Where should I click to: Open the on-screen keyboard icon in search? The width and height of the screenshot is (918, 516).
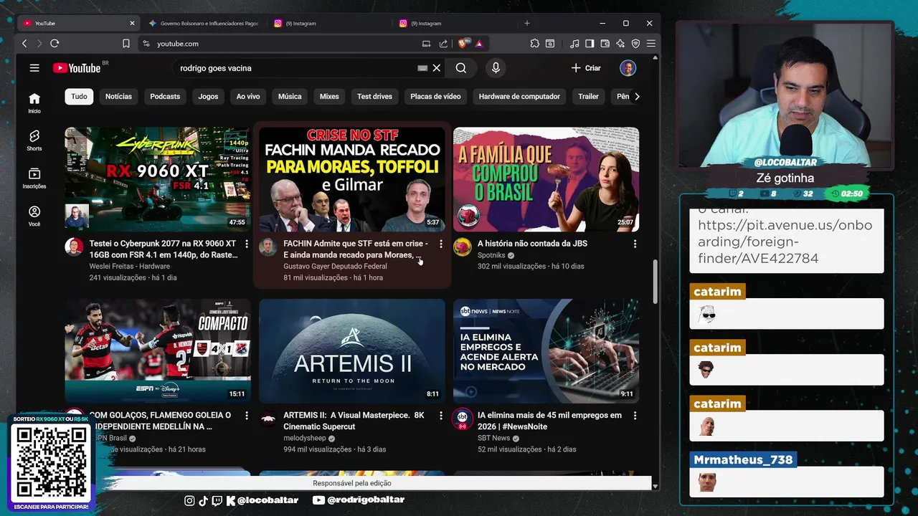(422, 68)
